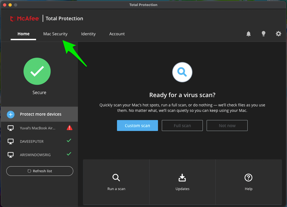
Task: Select DAVEEEPUTER in the device list
Action: point(32,141)
